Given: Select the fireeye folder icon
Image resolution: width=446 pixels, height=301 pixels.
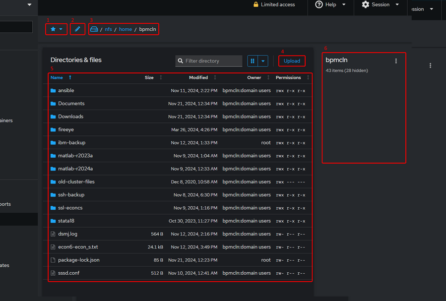Looking at the screenshot, I should [53, 130].
